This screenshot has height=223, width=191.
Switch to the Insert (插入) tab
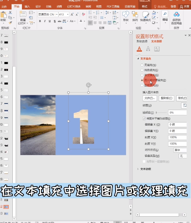pos(27,6)
